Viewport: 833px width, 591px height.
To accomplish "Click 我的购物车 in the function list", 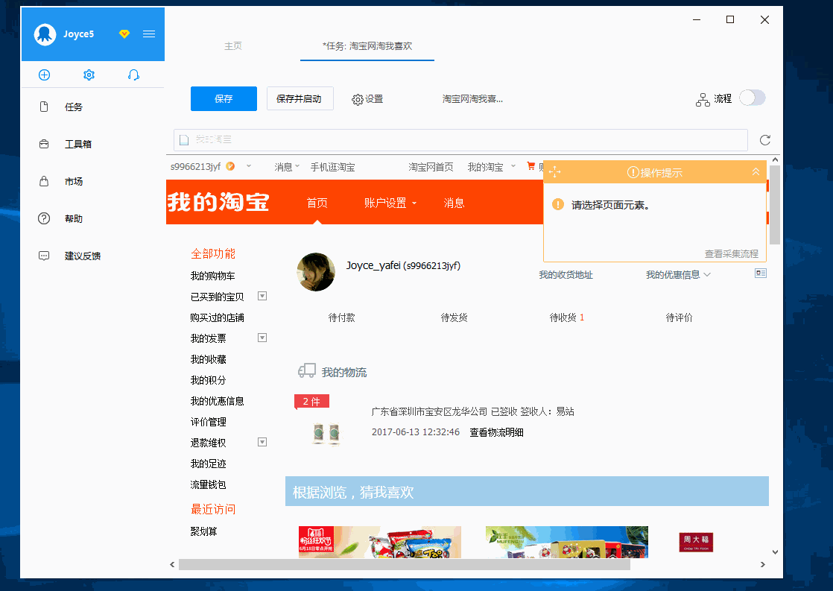I will point(212,276).
